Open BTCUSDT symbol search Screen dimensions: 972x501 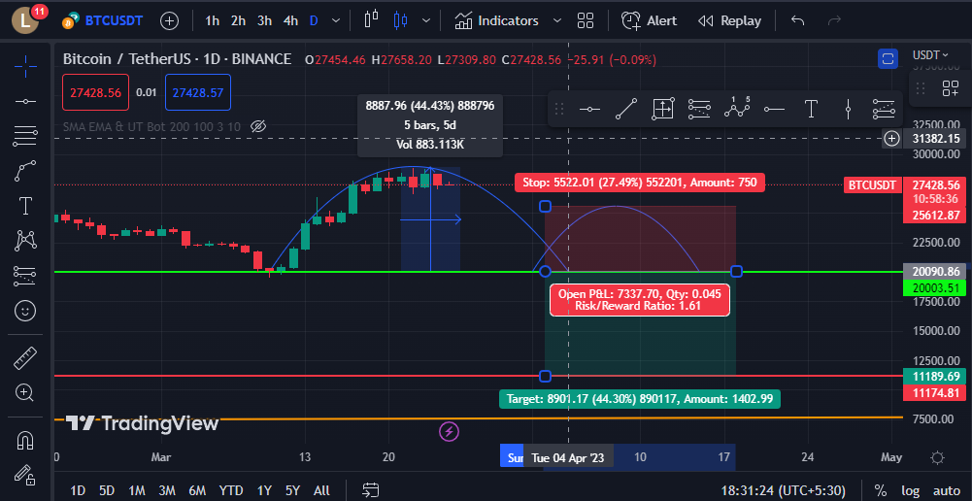[x=103, y=20]
